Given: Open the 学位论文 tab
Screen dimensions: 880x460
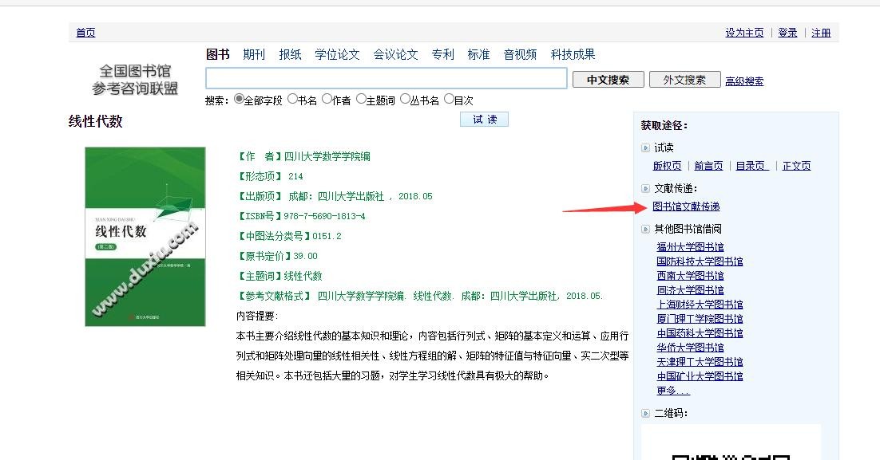Looking at the screenshot, I should point(337,54).
